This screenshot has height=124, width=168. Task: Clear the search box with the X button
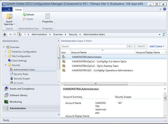coord(129,46)
